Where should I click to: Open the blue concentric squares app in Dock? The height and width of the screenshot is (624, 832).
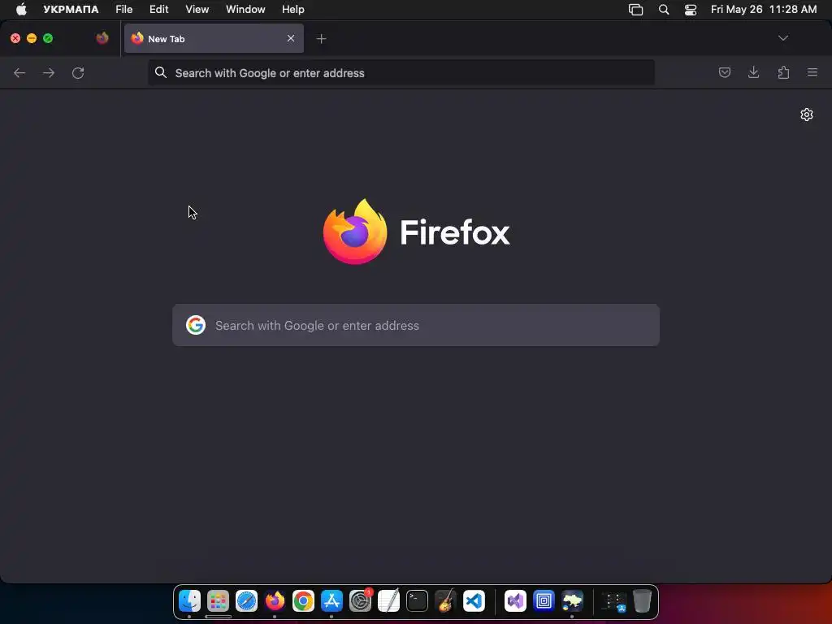(544, 600)
